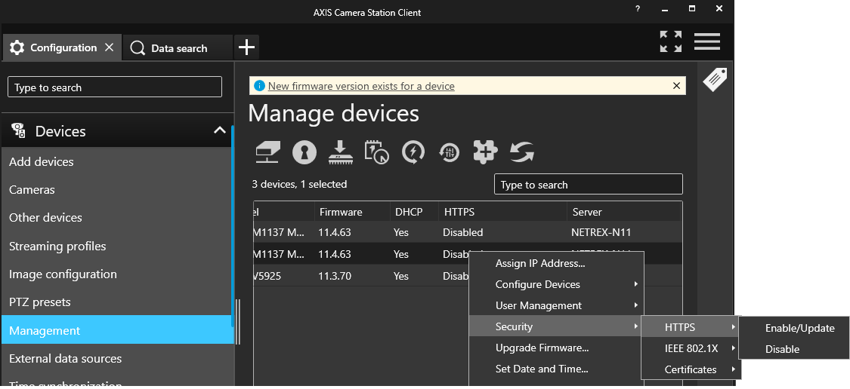
Task: Close the Configuration tab
Action: tap(109, 47)
